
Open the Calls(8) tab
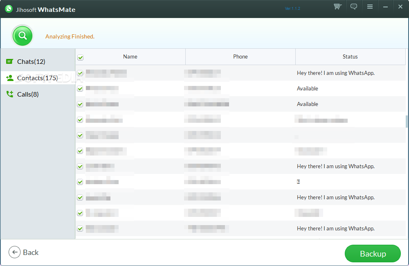coord(38,94)
